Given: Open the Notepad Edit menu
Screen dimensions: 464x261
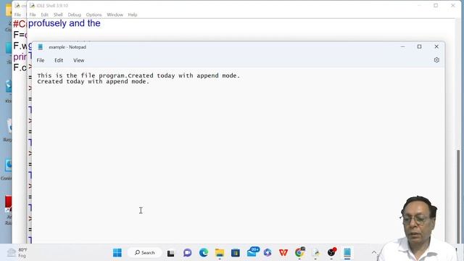Looking at the screenshot, I should coord(59,60).
